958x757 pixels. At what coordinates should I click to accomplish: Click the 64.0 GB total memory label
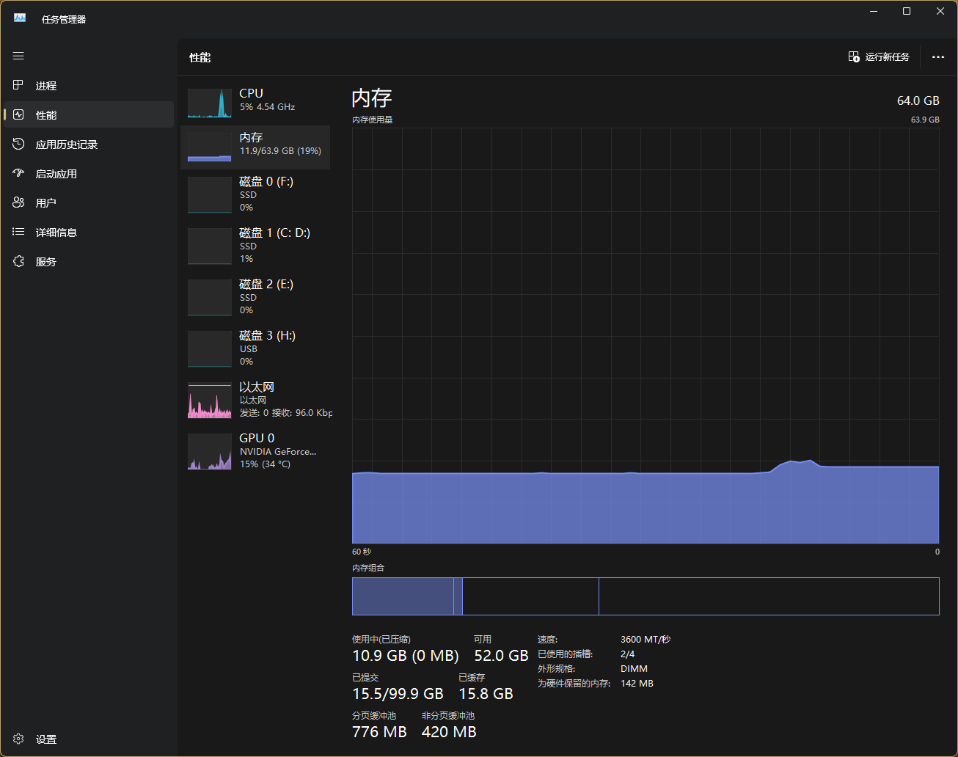[918, 100]
